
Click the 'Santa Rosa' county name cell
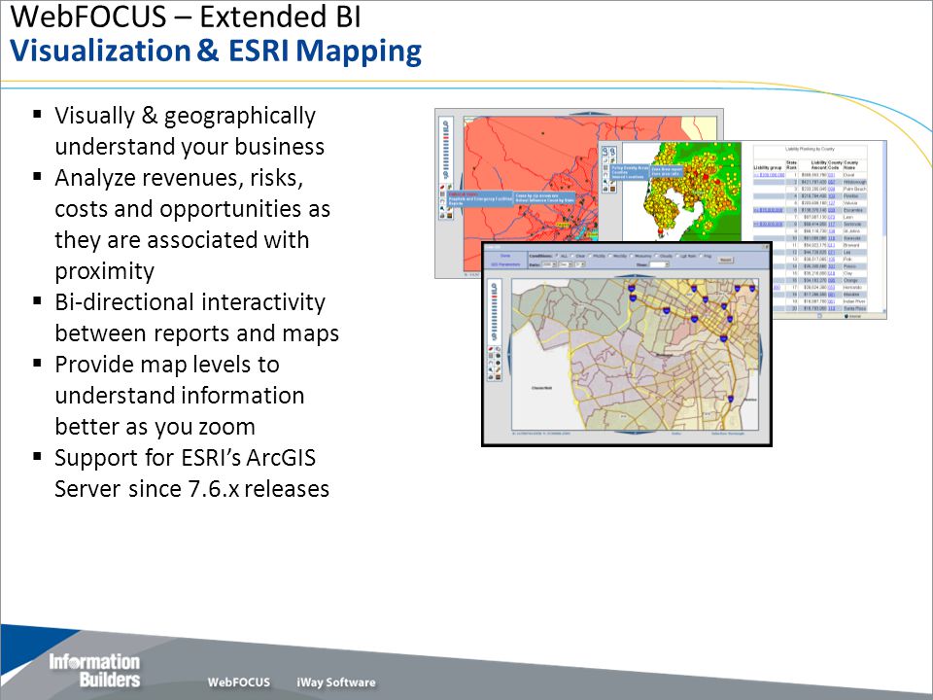854,308
